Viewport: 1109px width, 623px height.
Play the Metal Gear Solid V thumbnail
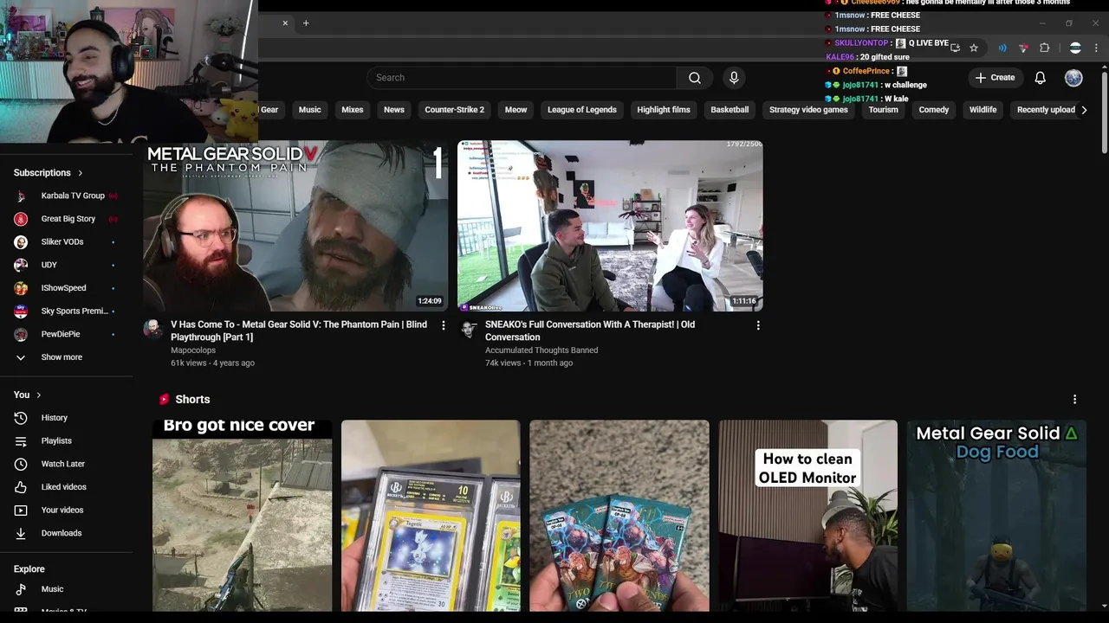tap(295, 226)
